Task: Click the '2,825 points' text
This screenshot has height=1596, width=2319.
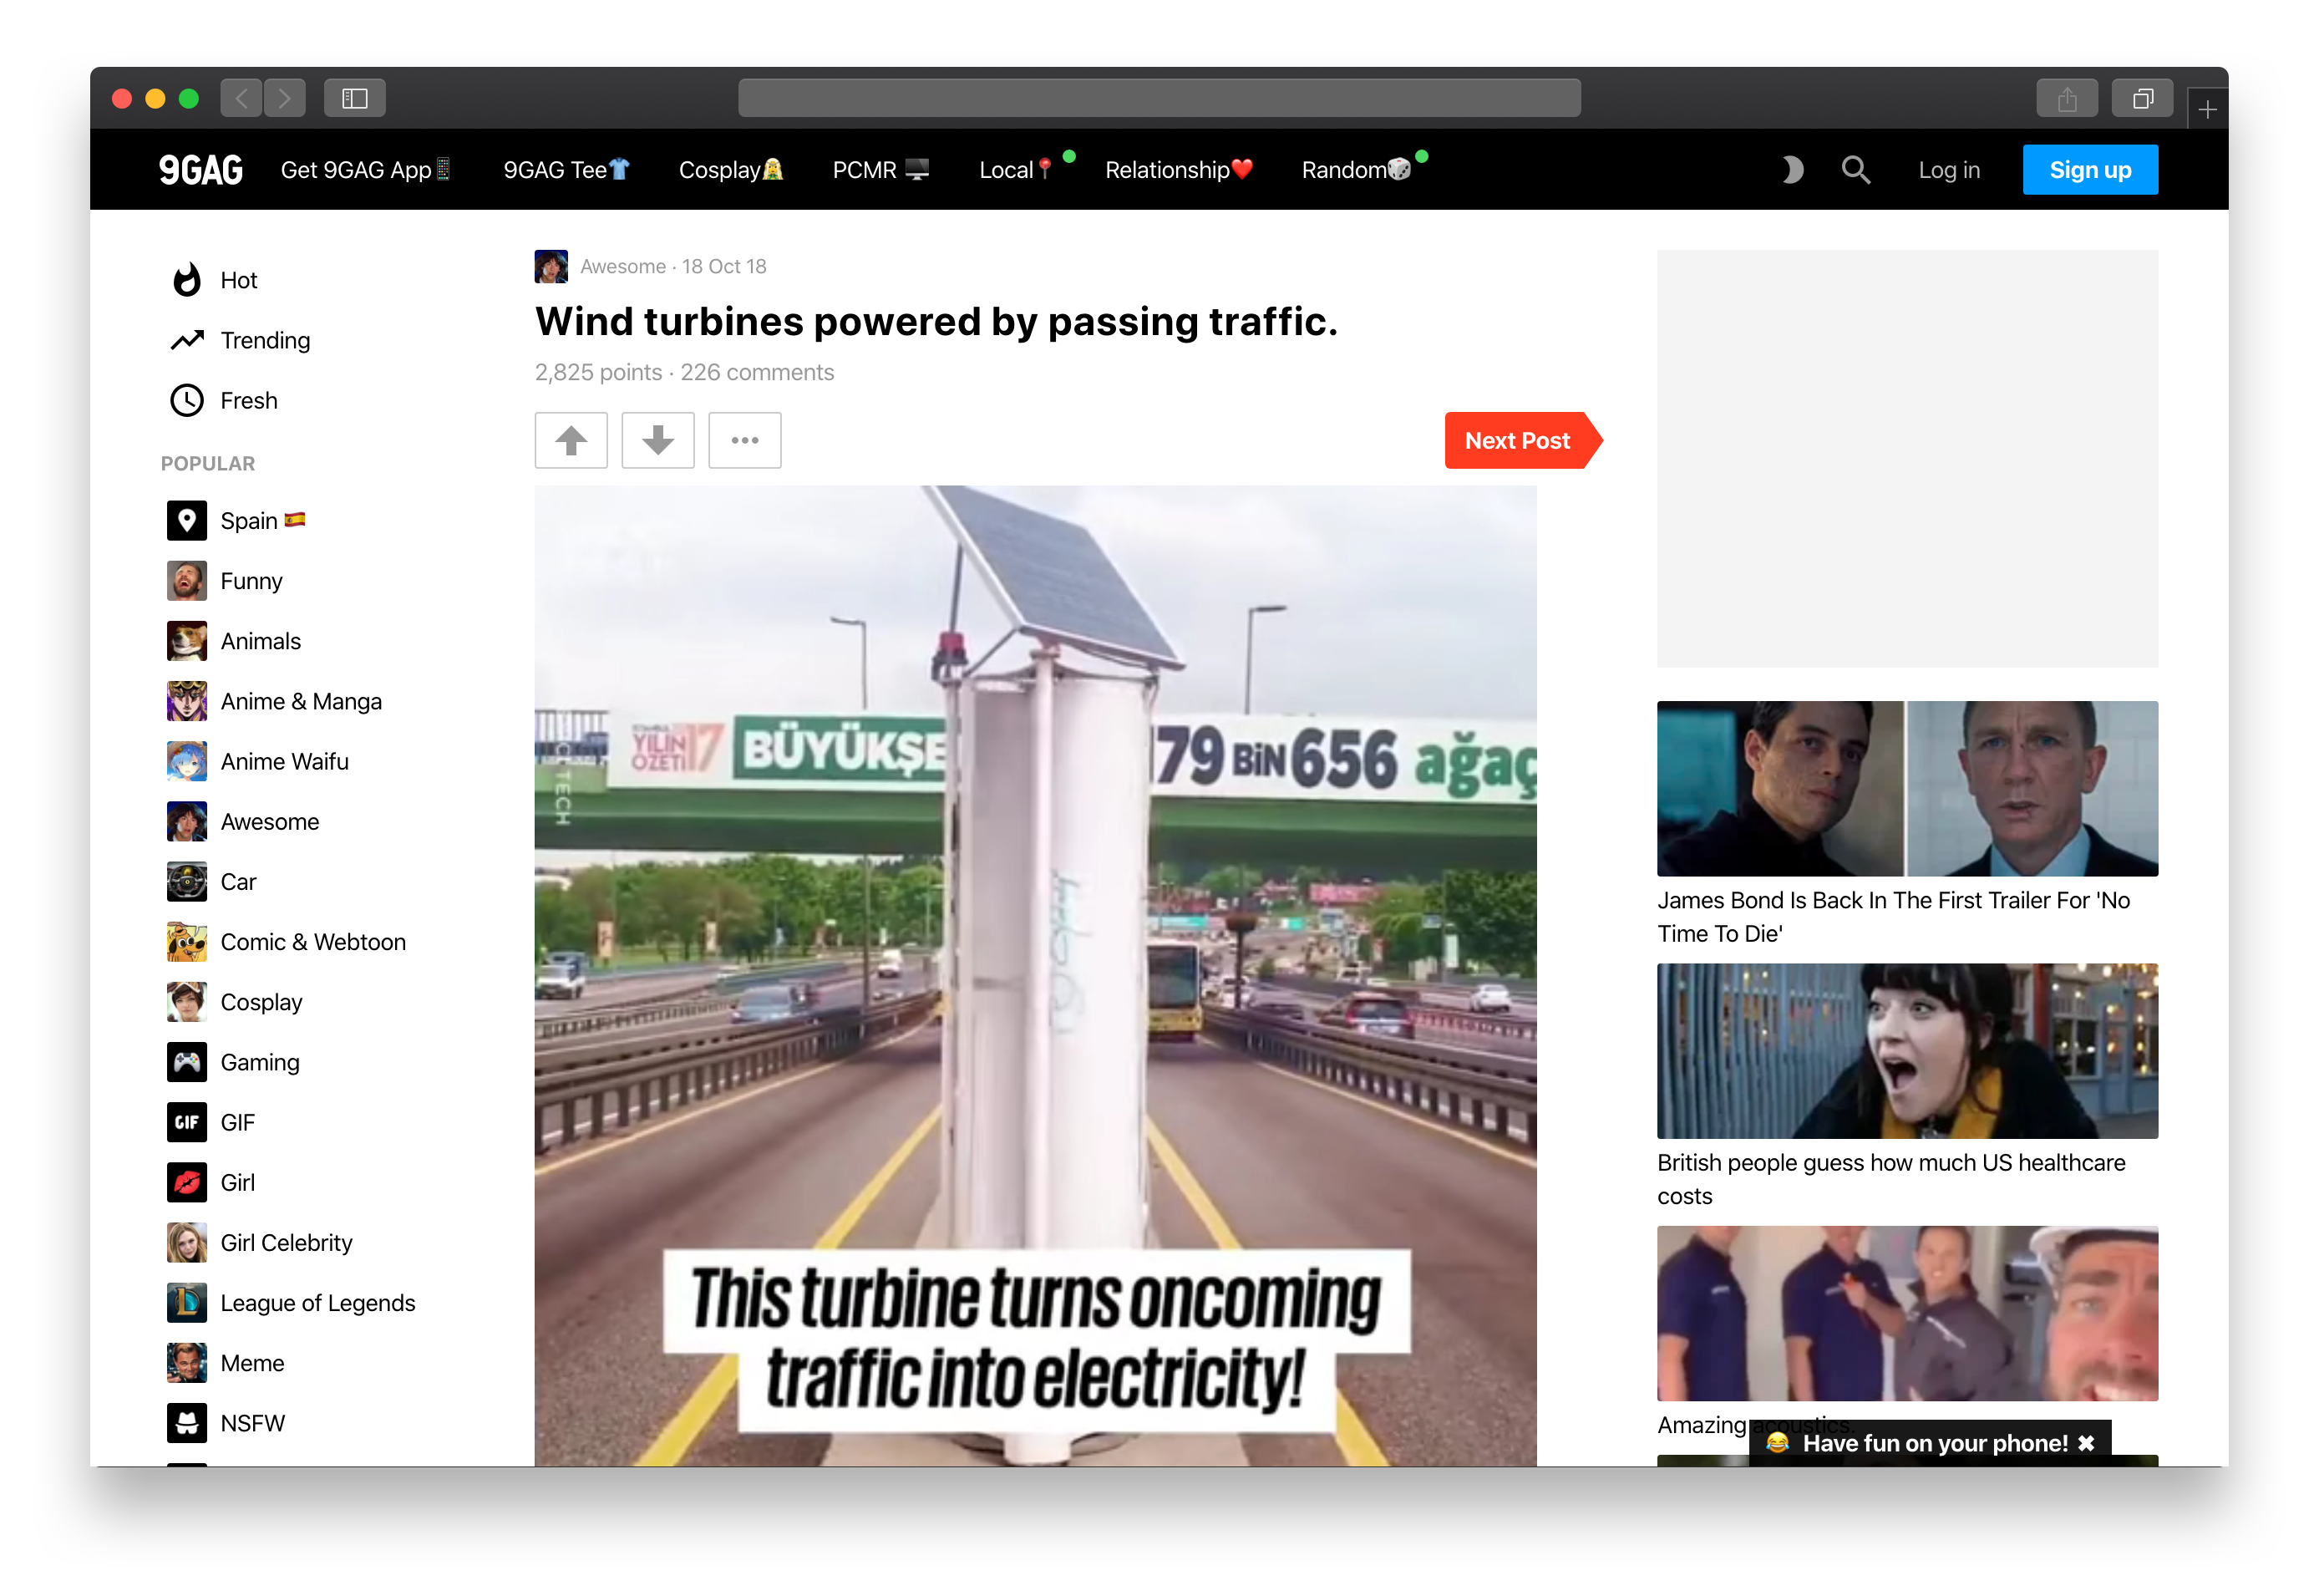Action: coord(598,372)
